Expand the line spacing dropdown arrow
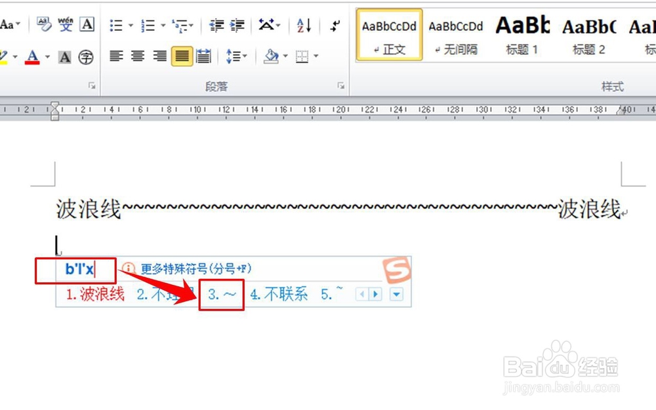The height and width of the screenshot is (410, 656). pos(245,56)
